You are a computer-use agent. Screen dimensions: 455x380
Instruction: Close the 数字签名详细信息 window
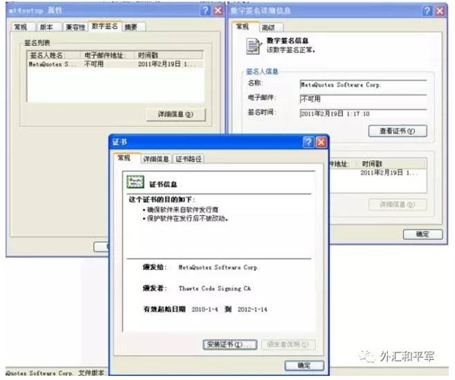click(x=440, y=11)
